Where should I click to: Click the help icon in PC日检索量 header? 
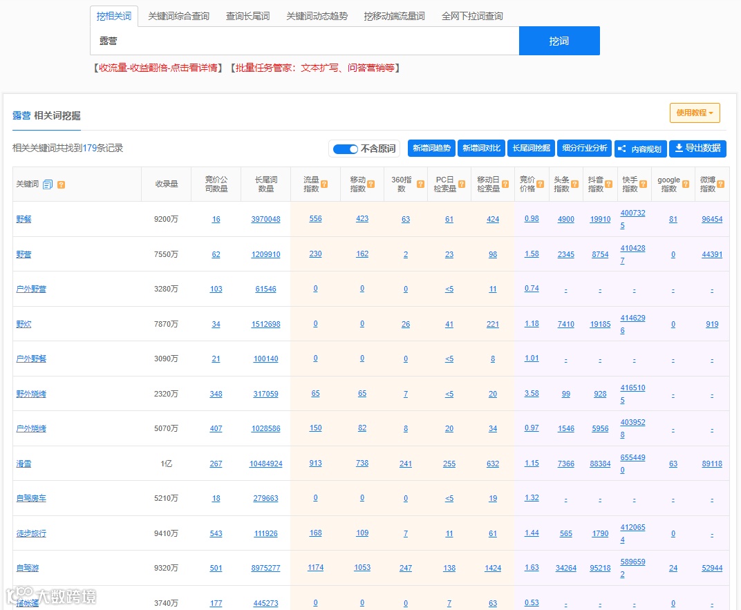click(462, 184)
